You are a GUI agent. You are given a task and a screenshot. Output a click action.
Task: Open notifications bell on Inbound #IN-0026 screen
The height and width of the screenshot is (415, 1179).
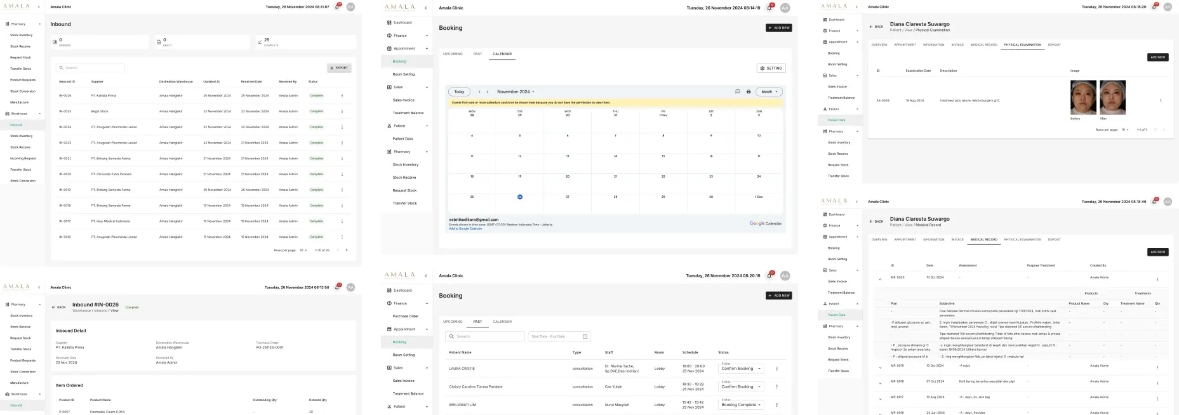[338, 287]
